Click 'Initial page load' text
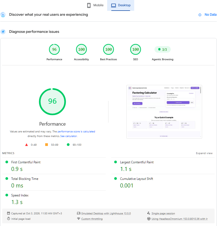 click(21, 219)
